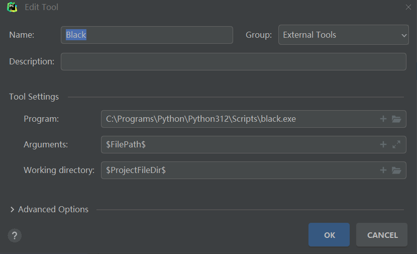Viewport: 417px width, 254px height.
Task: Open help with the question mark icon
Action: [15, 235]
